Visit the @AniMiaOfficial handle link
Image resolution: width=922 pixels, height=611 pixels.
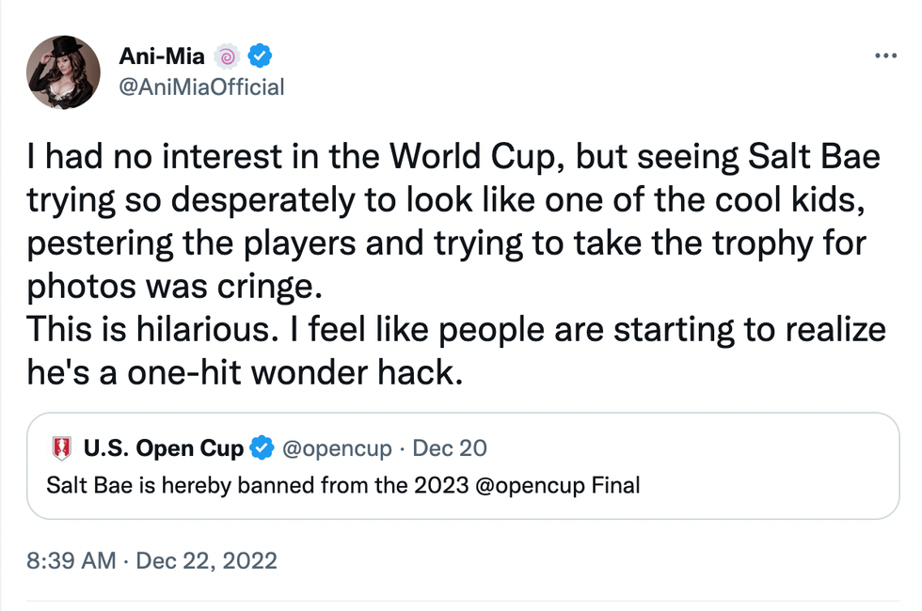click(200, 87)
